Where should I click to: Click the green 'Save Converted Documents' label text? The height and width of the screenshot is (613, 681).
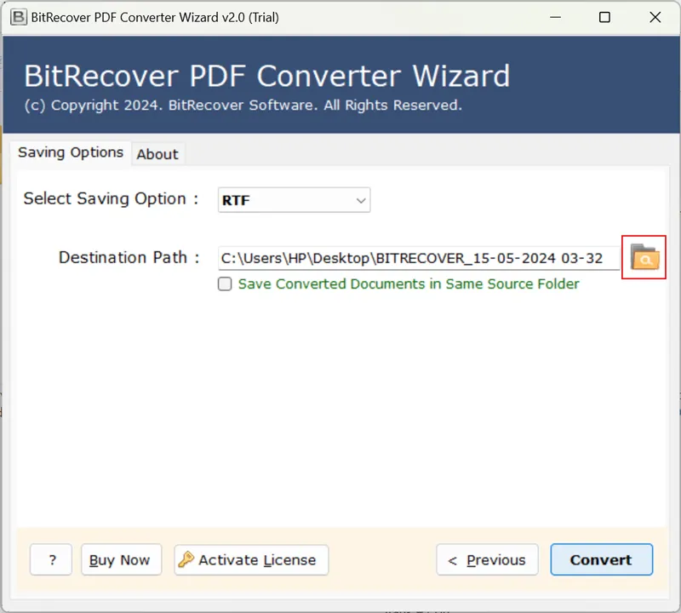(409, 284)
